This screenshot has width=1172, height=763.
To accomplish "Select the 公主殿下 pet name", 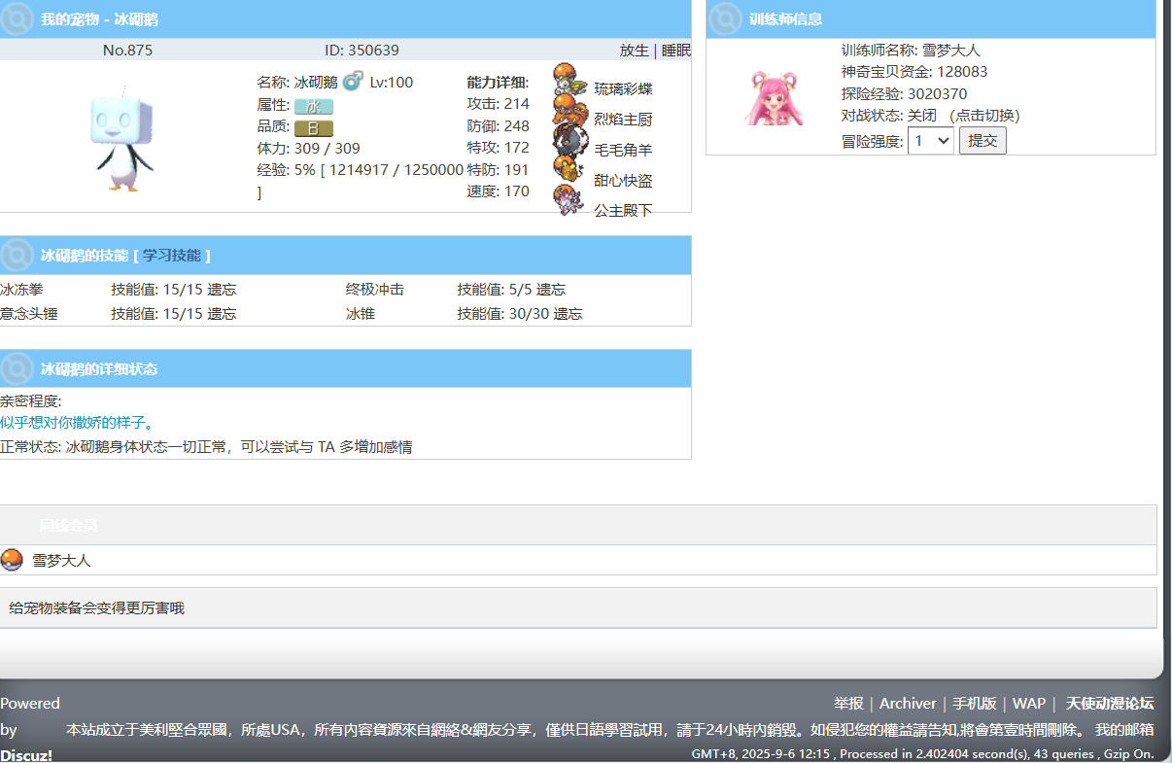I will pyautogui.click(x=623, y=211).
